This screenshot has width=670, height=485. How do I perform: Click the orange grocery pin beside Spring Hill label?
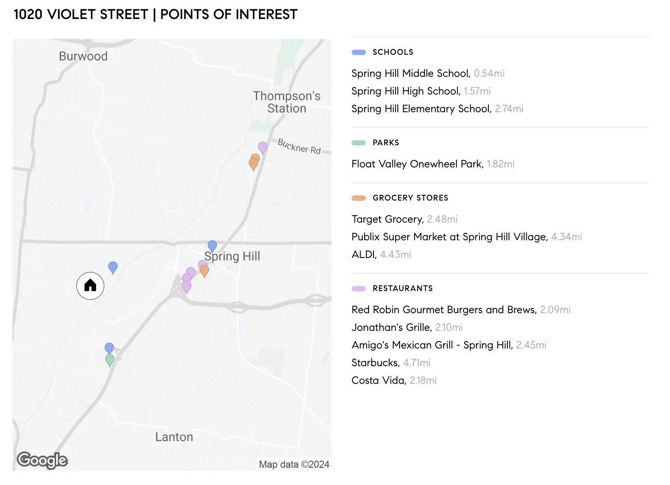click(x=204, y=271)
